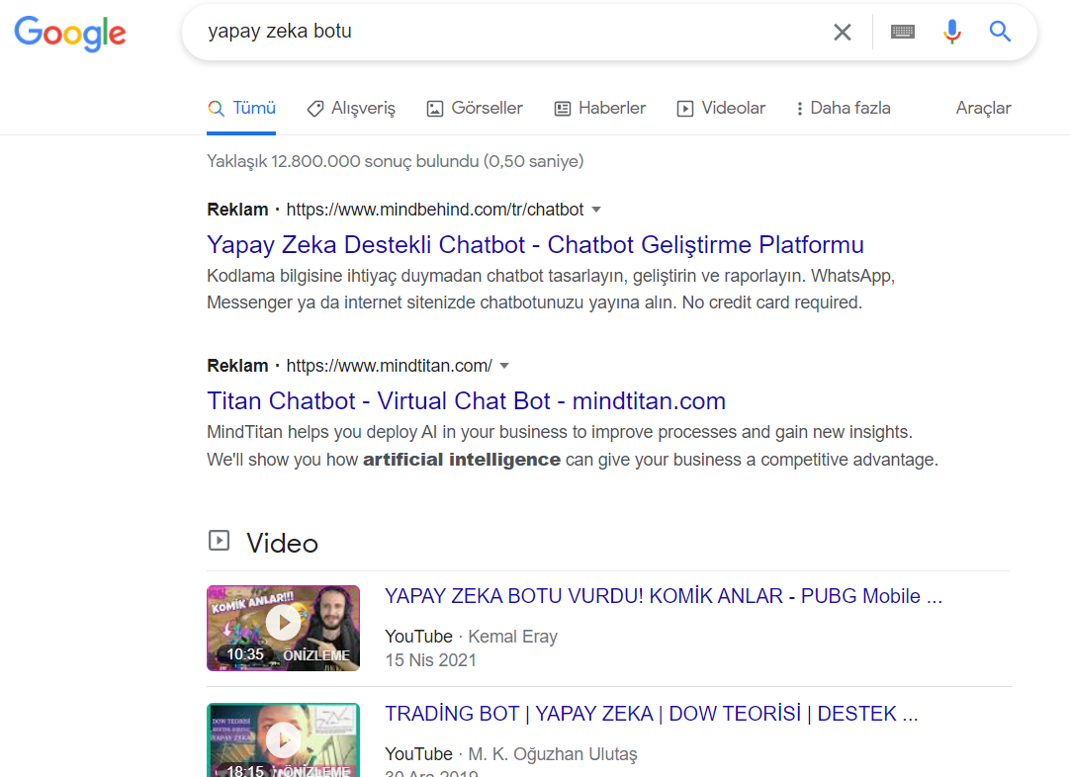Expand dropdown arrow next to mindtitan.com URL
1070x777 pixels.
(x=504, y=366)
